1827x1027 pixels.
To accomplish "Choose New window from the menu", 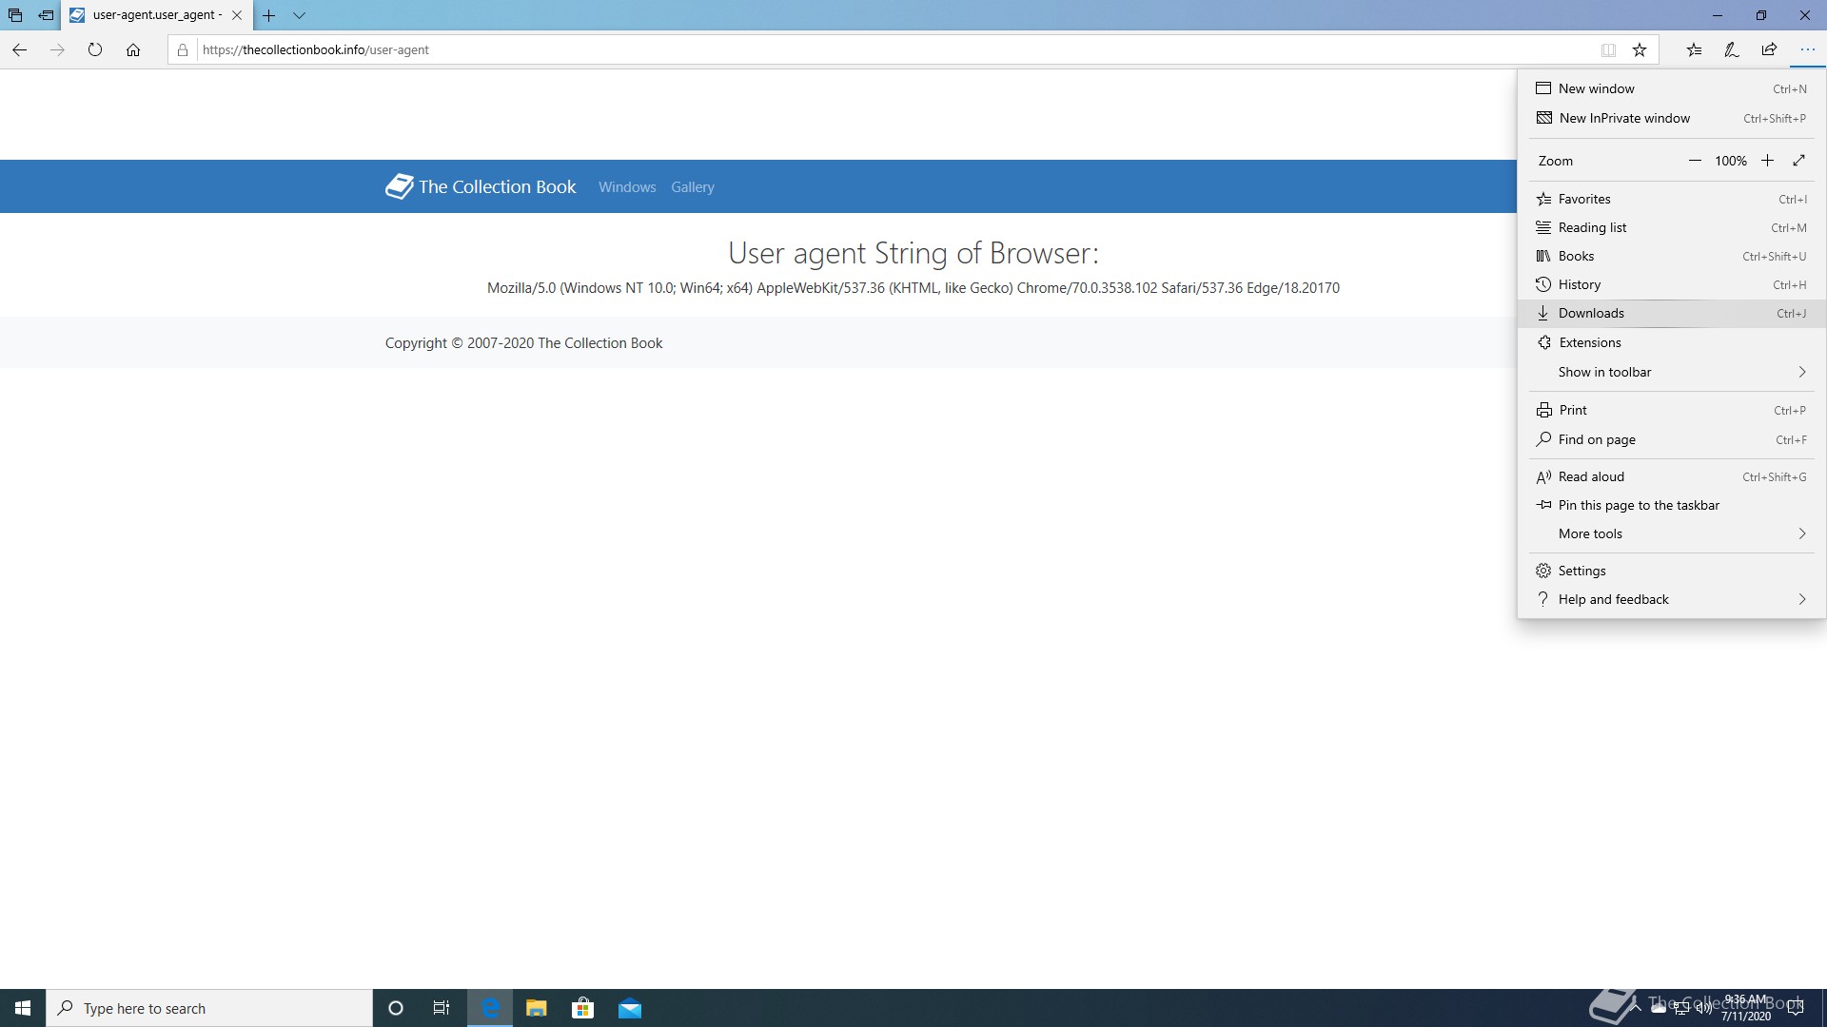I will [1671, 88].
